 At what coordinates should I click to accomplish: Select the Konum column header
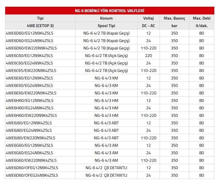(106, 18)
